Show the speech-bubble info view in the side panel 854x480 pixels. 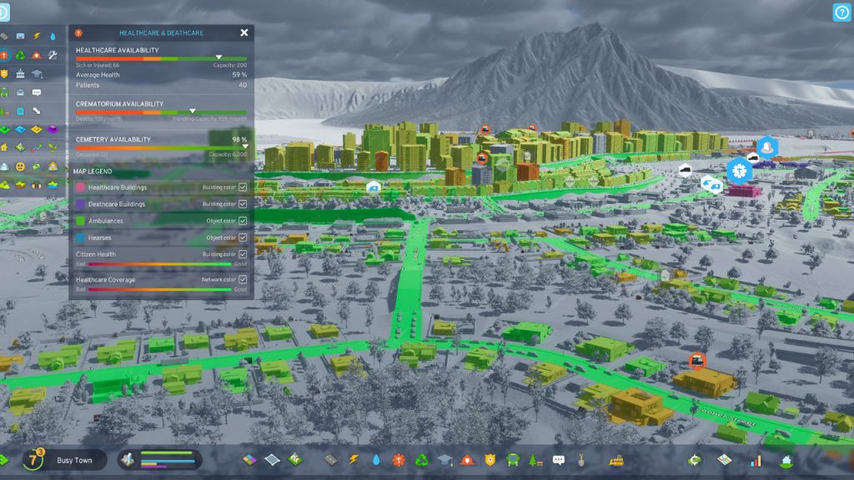click(x=37, y=92)
